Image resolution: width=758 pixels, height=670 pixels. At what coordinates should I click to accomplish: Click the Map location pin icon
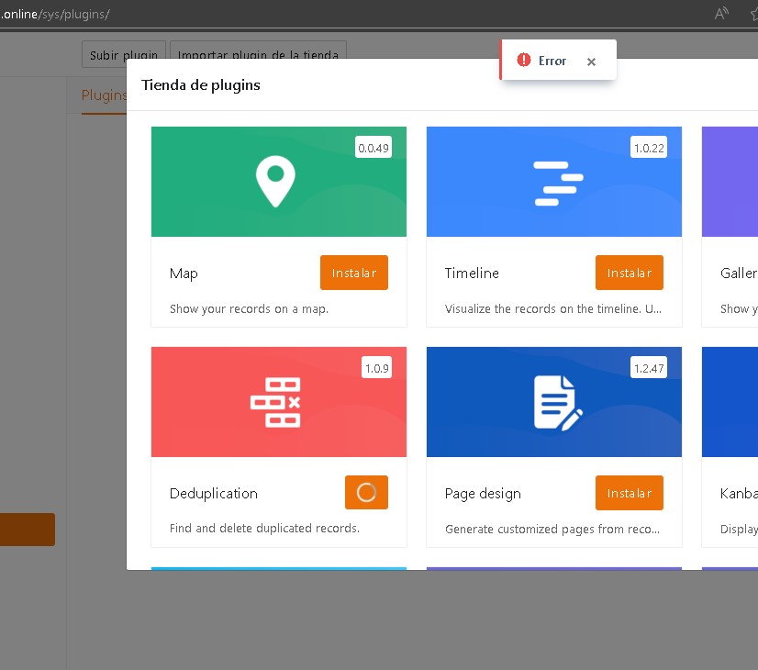point(275,182)
